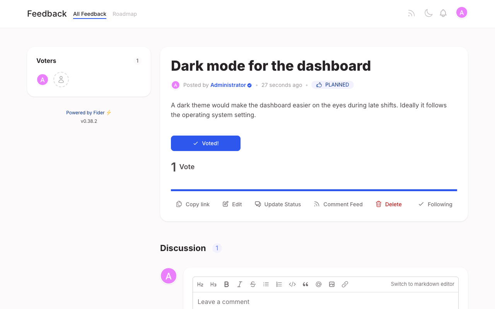Open Powered by Fider link
The width and height of the screenshot is (495, 309).
coord(89,113)
